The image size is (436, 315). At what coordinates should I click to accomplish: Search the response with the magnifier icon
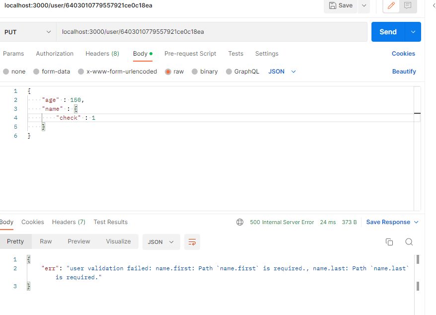(x=409, y=242)
